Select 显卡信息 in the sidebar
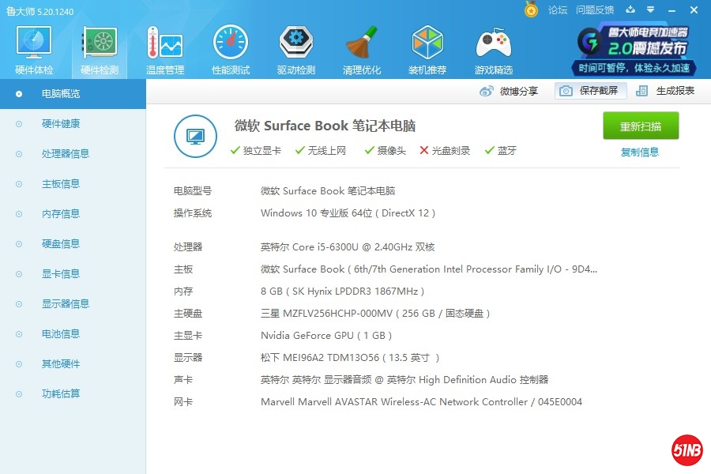The width and height of the screenshot is (711, 474). pyautogui.click(x=61, y=274)
